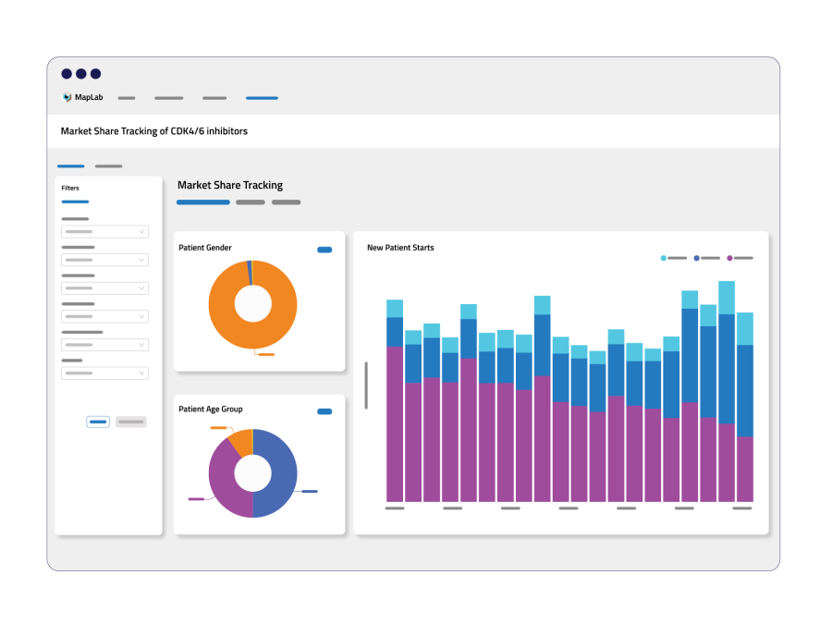Click the MapLab logo icon

[x=67, y=97]
